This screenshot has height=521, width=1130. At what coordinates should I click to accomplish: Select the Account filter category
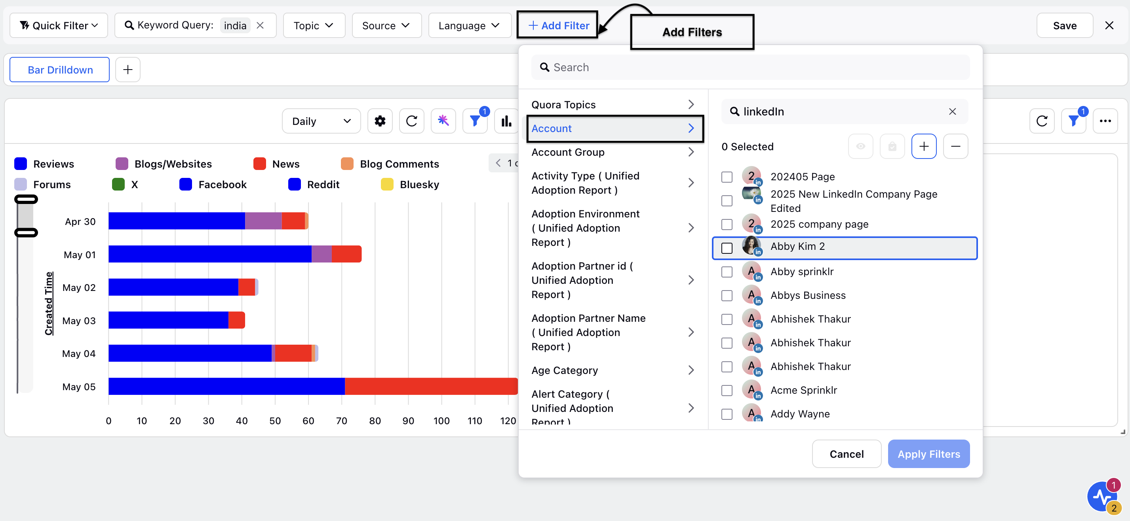click(615, 128)
